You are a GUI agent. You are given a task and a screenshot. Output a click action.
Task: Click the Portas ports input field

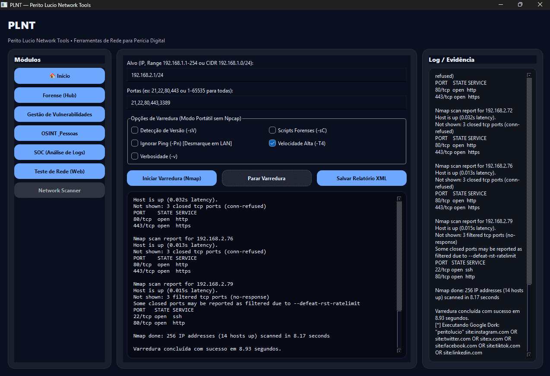(x=266, y=102)
